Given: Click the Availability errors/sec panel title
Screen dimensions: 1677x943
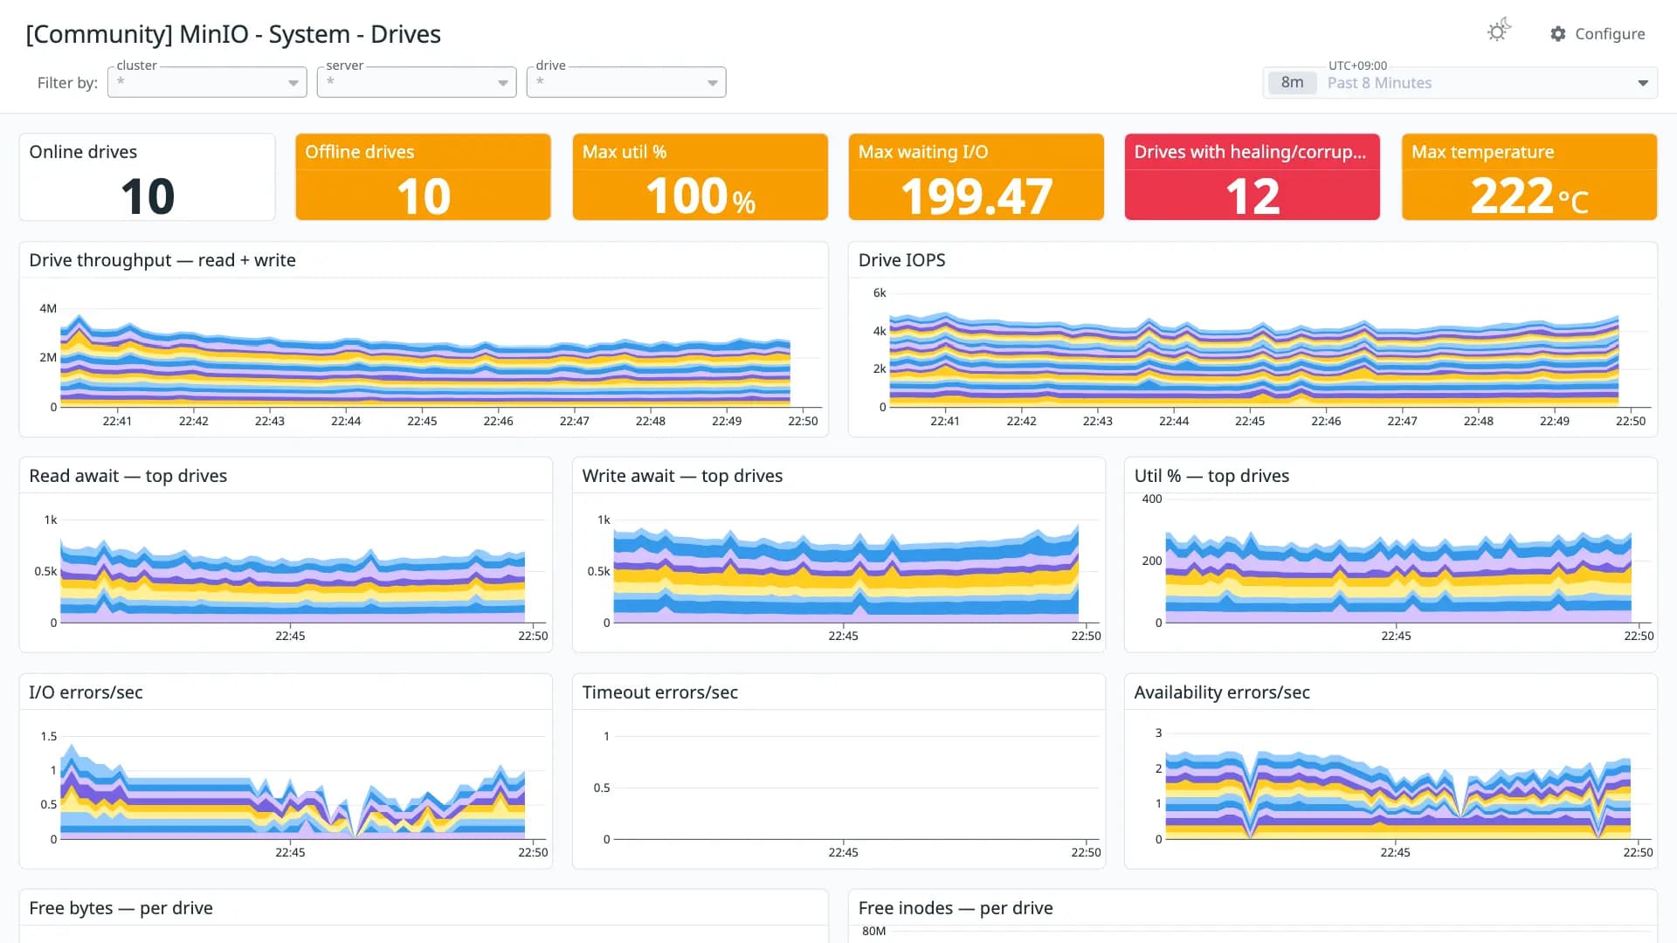Looking at the screenshot, I should click(1222, 692).
